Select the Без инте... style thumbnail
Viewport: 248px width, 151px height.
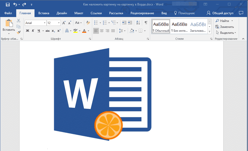179,27
